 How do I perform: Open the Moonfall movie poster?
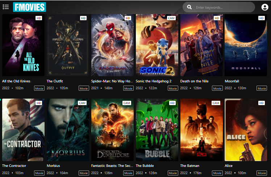click(x=246, y=45)
